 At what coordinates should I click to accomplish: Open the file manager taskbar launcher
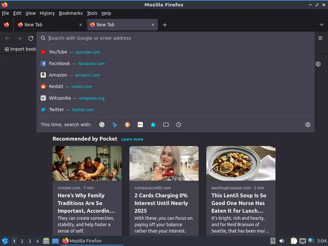[x=46, y=241]
